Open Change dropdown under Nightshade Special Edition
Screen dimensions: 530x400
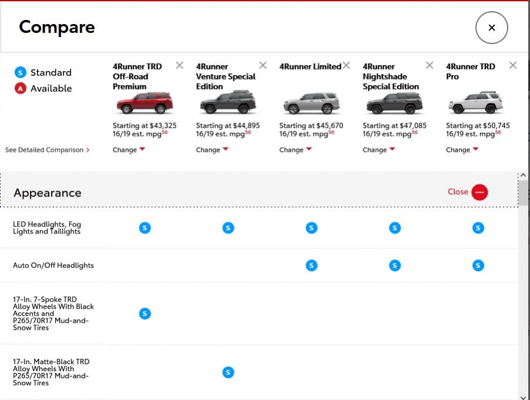click(x=379, y=149)
